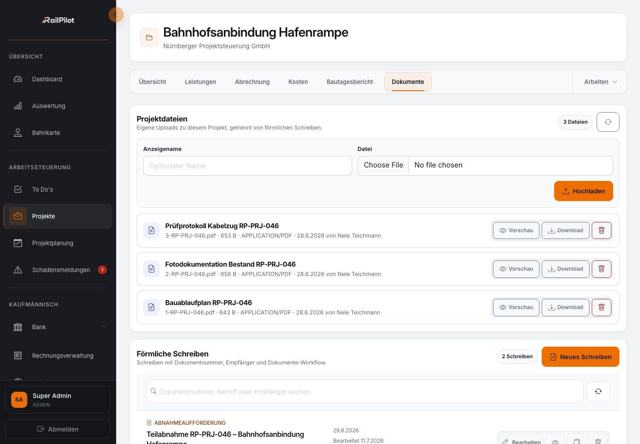Switch to the Kosten tab
This screenshot has width=640, height=444.
(298, 82)
